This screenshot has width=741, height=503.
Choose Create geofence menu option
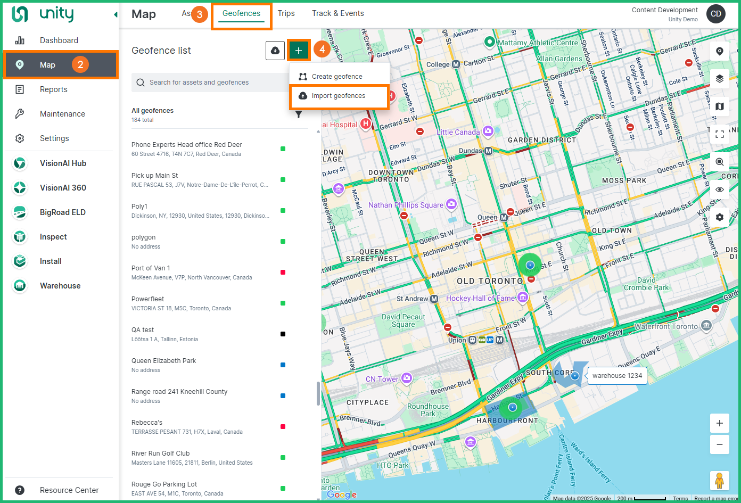[337, 77]
